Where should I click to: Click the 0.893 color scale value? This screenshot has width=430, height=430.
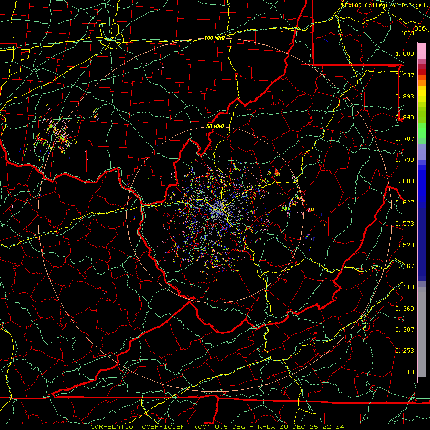click(405, 96)
